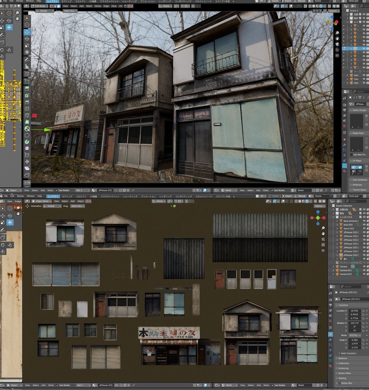Click zoom icon in upper viewport right side
This screenshot has height=390, width=369.
tap(337, 33)
